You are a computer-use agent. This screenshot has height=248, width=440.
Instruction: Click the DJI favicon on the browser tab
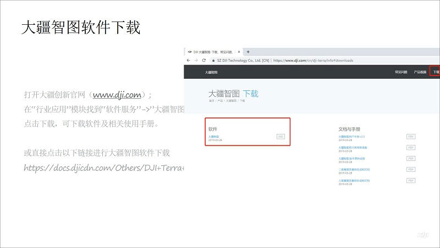(190, 51)
